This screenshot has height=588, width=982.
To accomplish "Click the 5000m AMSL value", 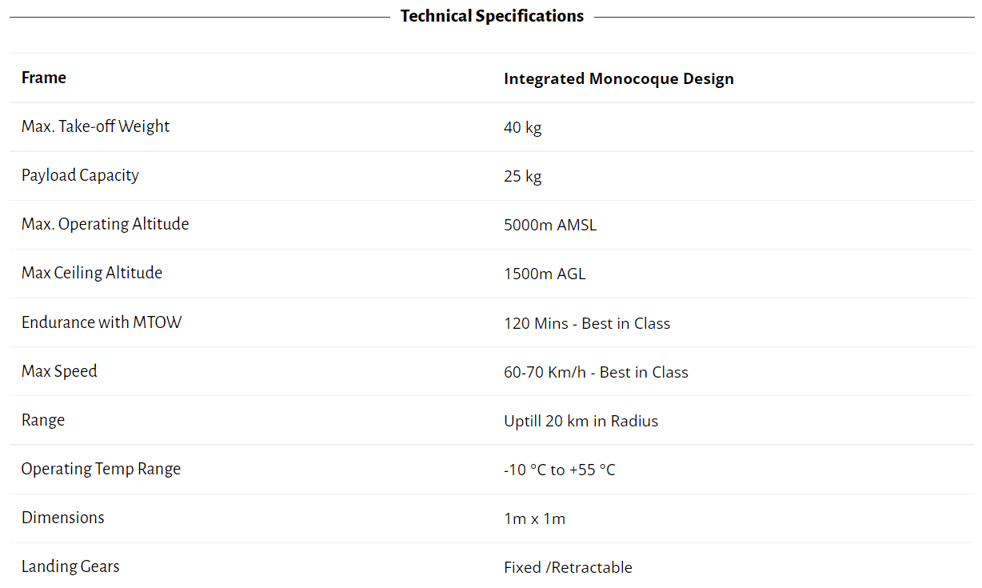I will (550, 225).
